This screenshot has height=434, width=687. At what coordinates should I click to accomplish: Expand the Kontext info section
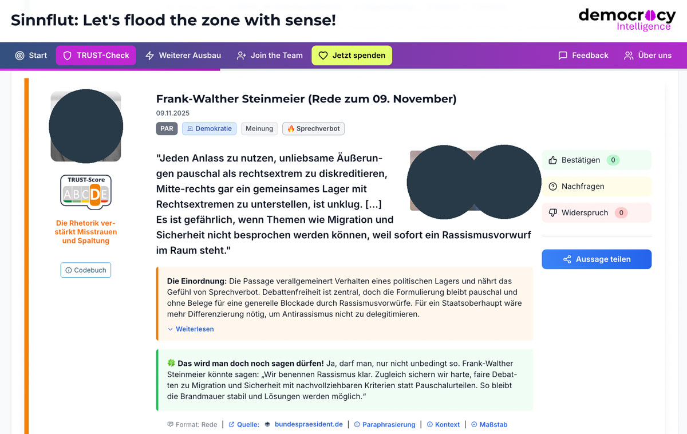[443, 425]
